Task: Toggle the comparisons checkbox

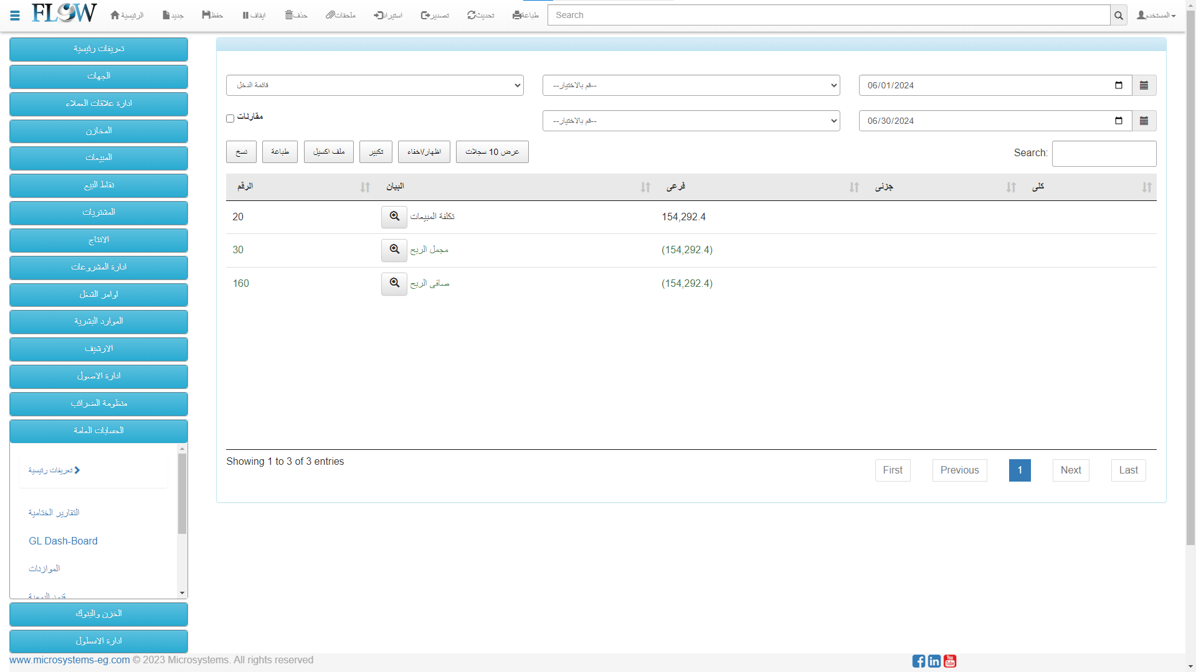Action: 230,118
